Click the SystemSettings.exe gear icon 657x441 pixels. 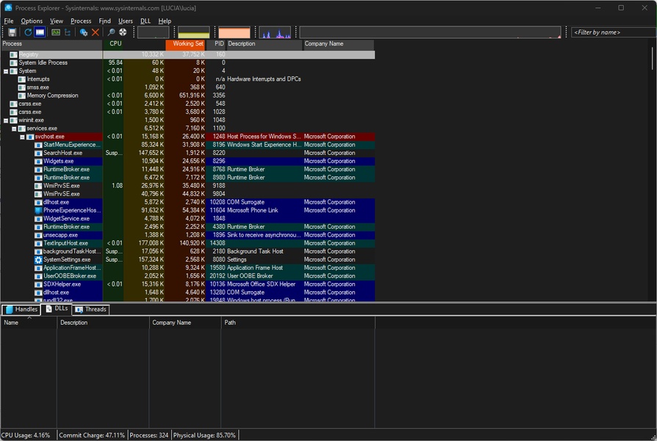pyautogui.click(x=38, y=259)
